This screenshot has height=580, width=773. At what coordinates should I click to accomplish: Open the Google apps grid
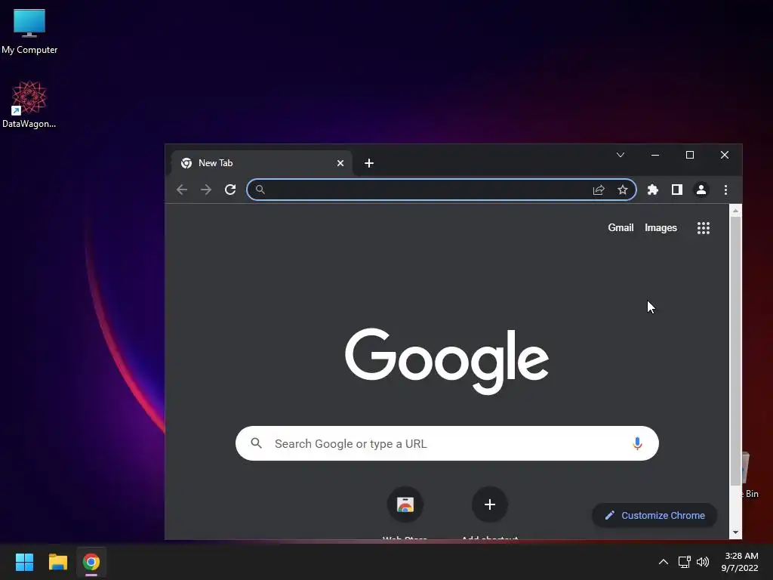coord(704,228)
